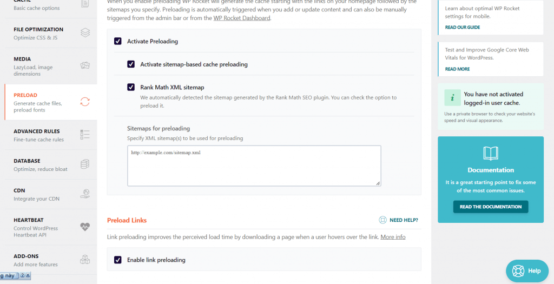Click the CDN globe icon
This screenshot has width=554, height=284.
tap(85, 194)
